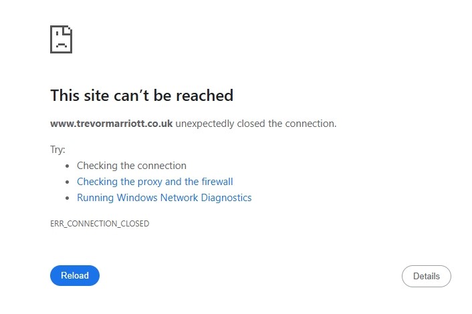Screen dimensions: 472x314
Task: Click the ERR_CONNECTION_CLOSED error code
Action: point(100,224)
